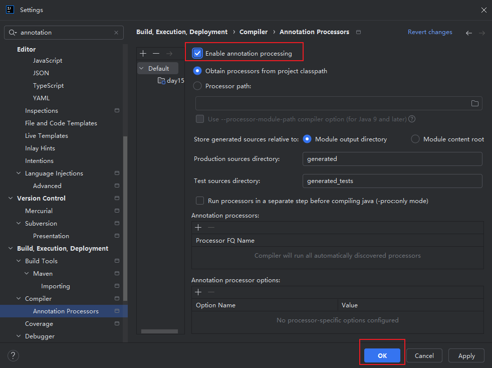
Task: Click project icon next to Inspections
Action: pos(117,110)
